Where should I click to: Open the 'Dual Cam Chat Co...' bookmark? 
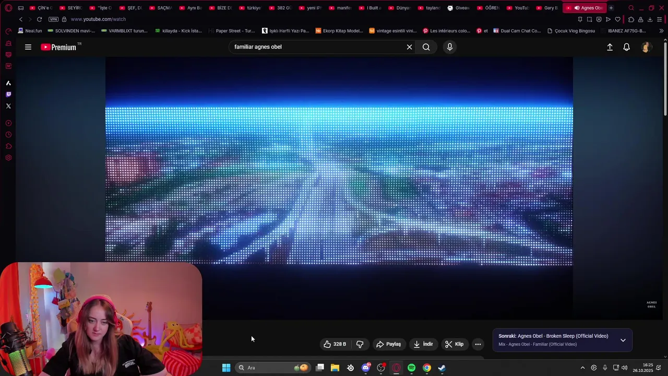517,31
